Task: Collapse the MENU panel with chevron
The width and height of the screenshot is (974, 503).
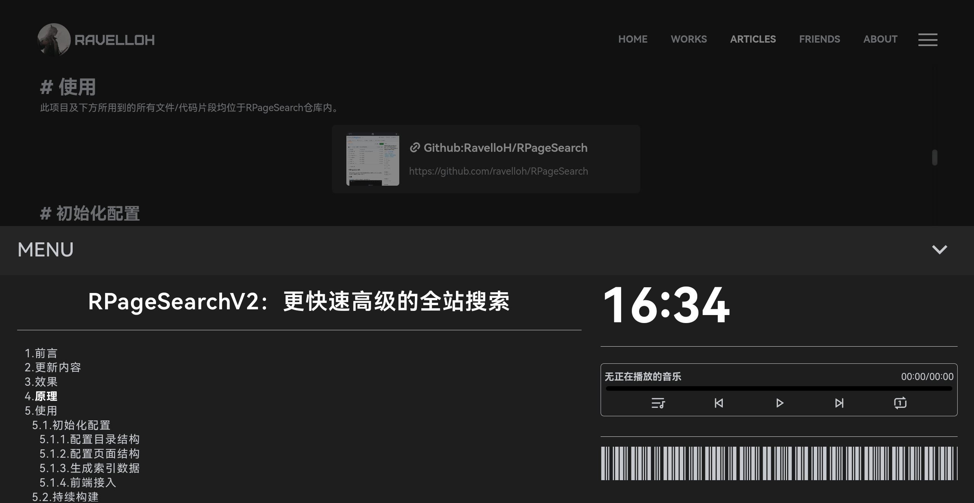Action: pos(939,250)
